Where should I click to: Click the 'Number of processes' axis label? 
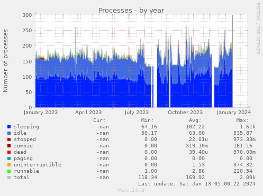tap(6, 61)
